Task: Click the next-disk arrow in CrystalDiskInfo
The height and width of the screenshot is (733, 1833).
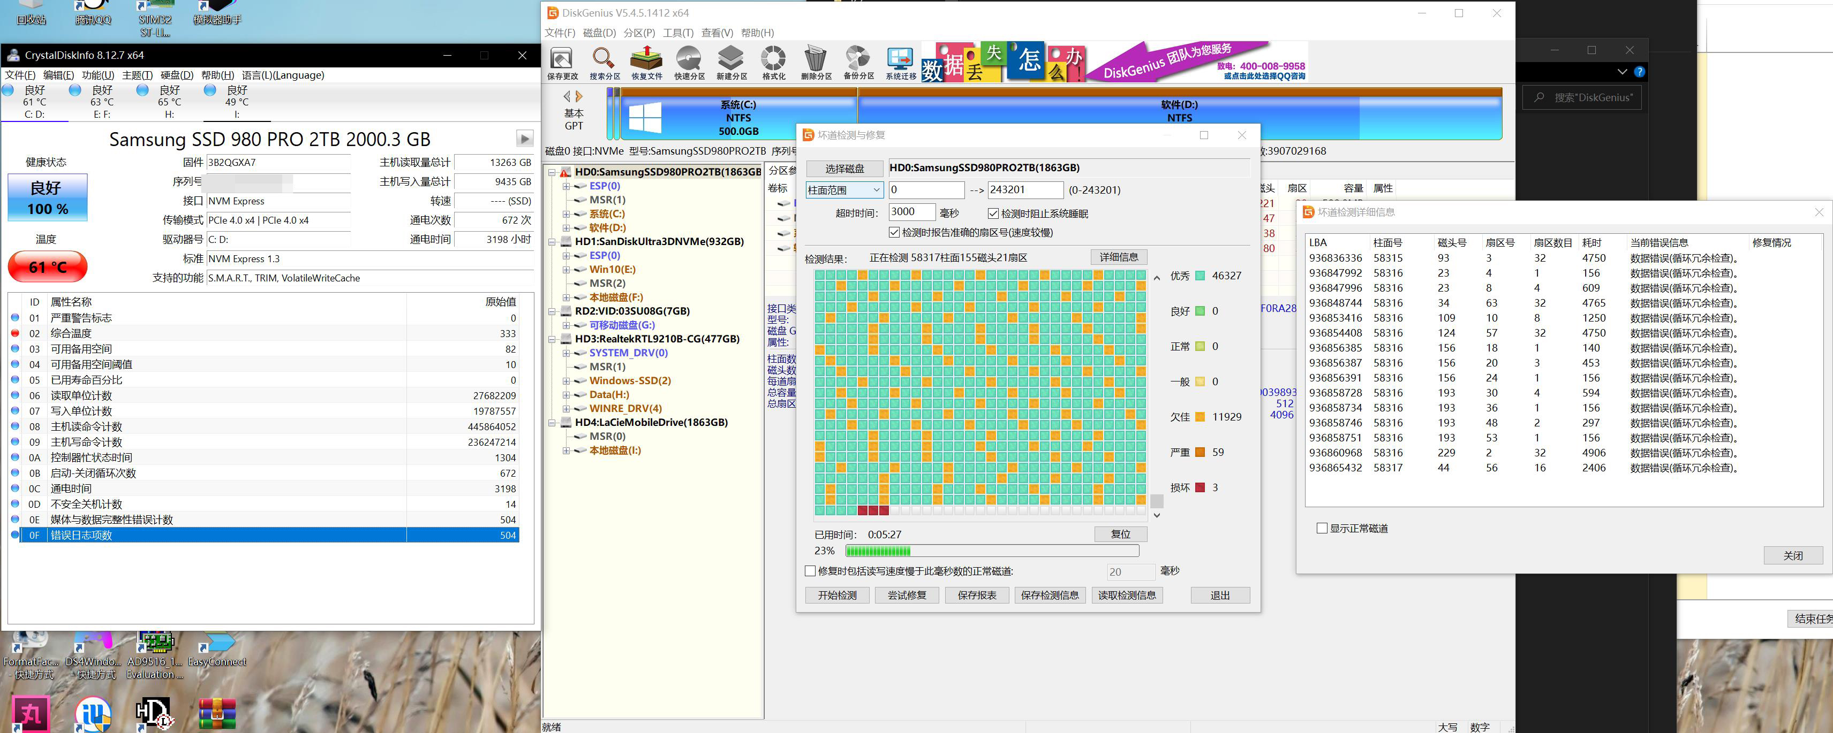Action: click(x=524, y=139)
